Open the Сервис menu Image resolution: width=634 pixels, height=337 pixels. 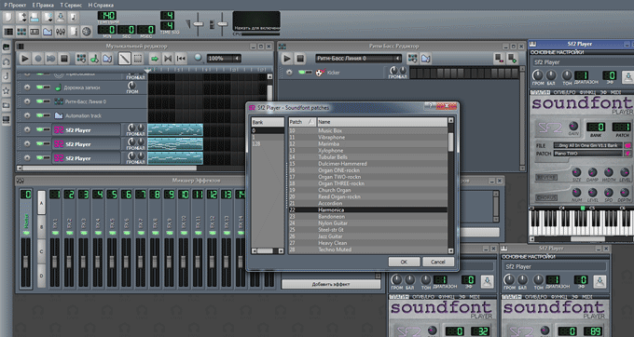[71, 6]
